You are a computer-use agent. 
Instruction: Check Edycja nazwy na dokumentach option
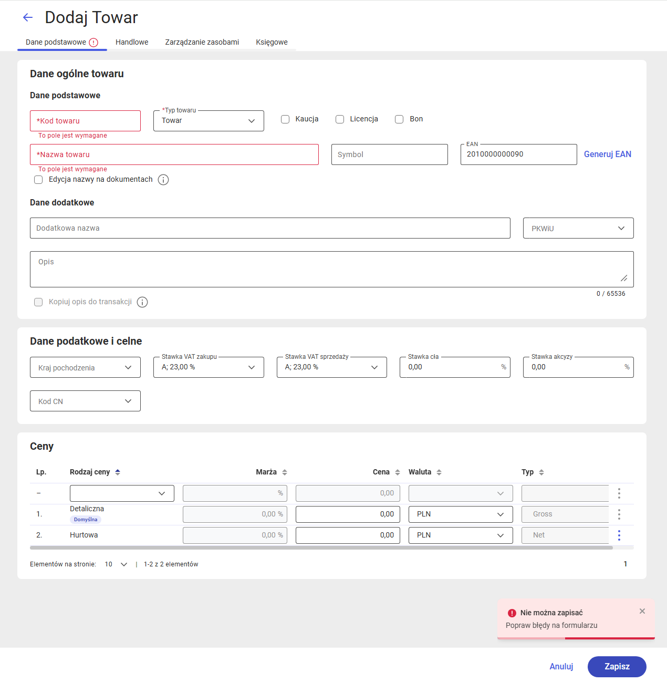pyautogui.click(x=38, y=180)
